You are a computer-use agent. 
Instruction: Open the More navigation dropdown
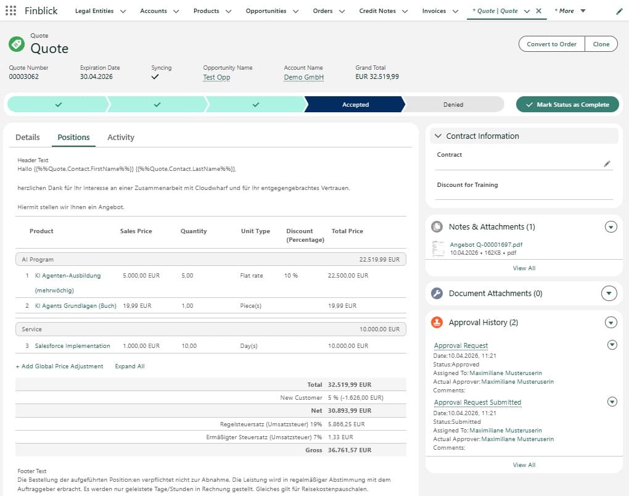click(583, 11)
